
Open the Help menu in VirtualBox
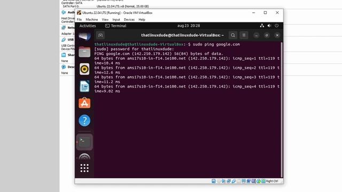142,20
